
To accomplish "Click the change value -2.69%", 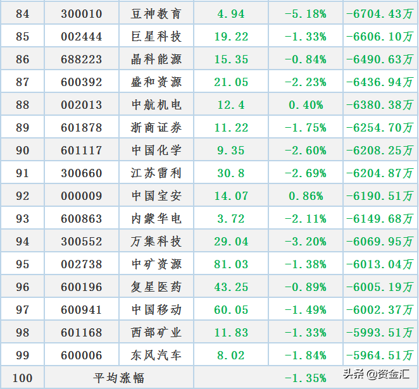I will tap(306, 173).
